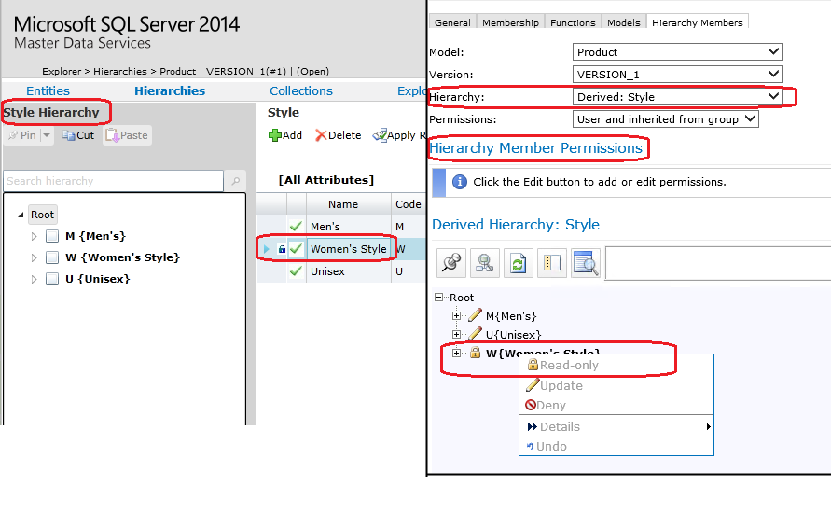This screenshot has width=831, height=513.
Task: Choose Undo from context menu
Action: point(616,446)
